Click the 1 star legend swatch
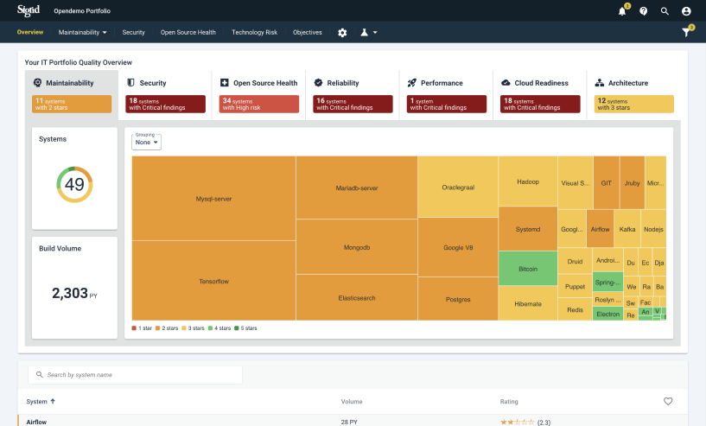The width and height of the screenshot is (706, 426). (x=134, y=328)
